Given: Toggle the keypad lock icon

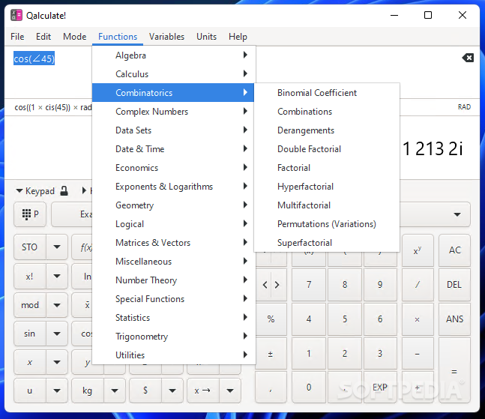Looking at the screenshot, I should (x=64, y=191).
